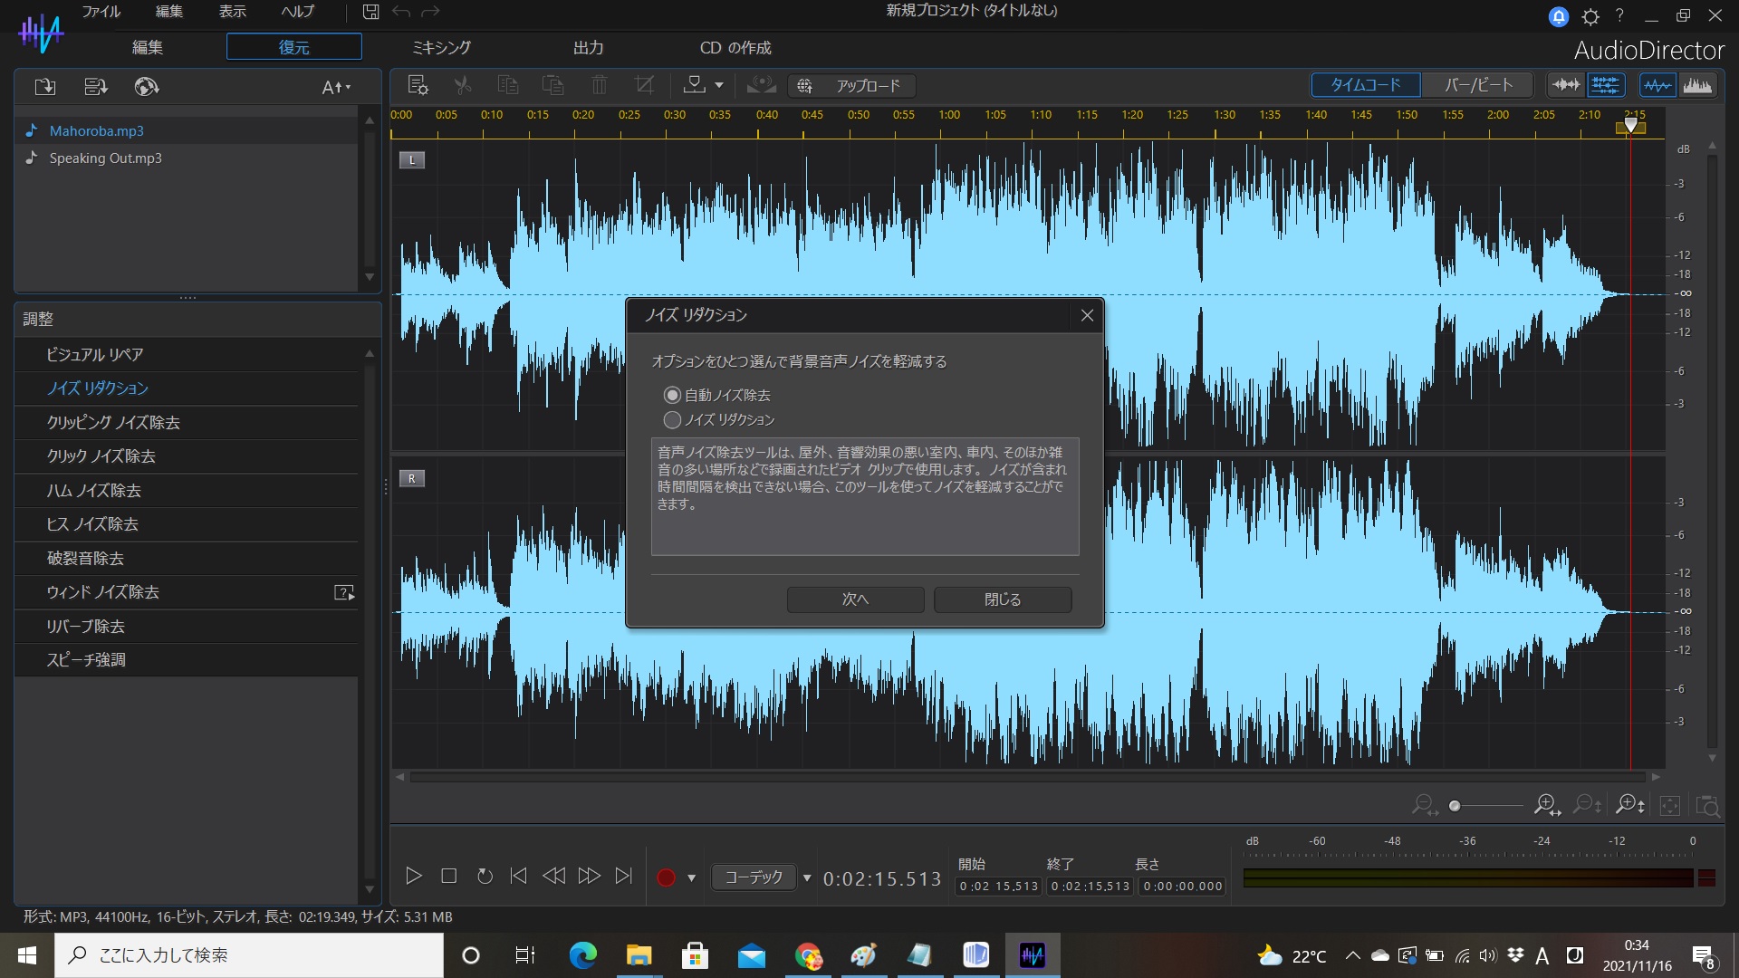Screen dimensions: 1739x978
Task: Open the ファイル menu
Action: pyautogui.click(x=101, y=12)
